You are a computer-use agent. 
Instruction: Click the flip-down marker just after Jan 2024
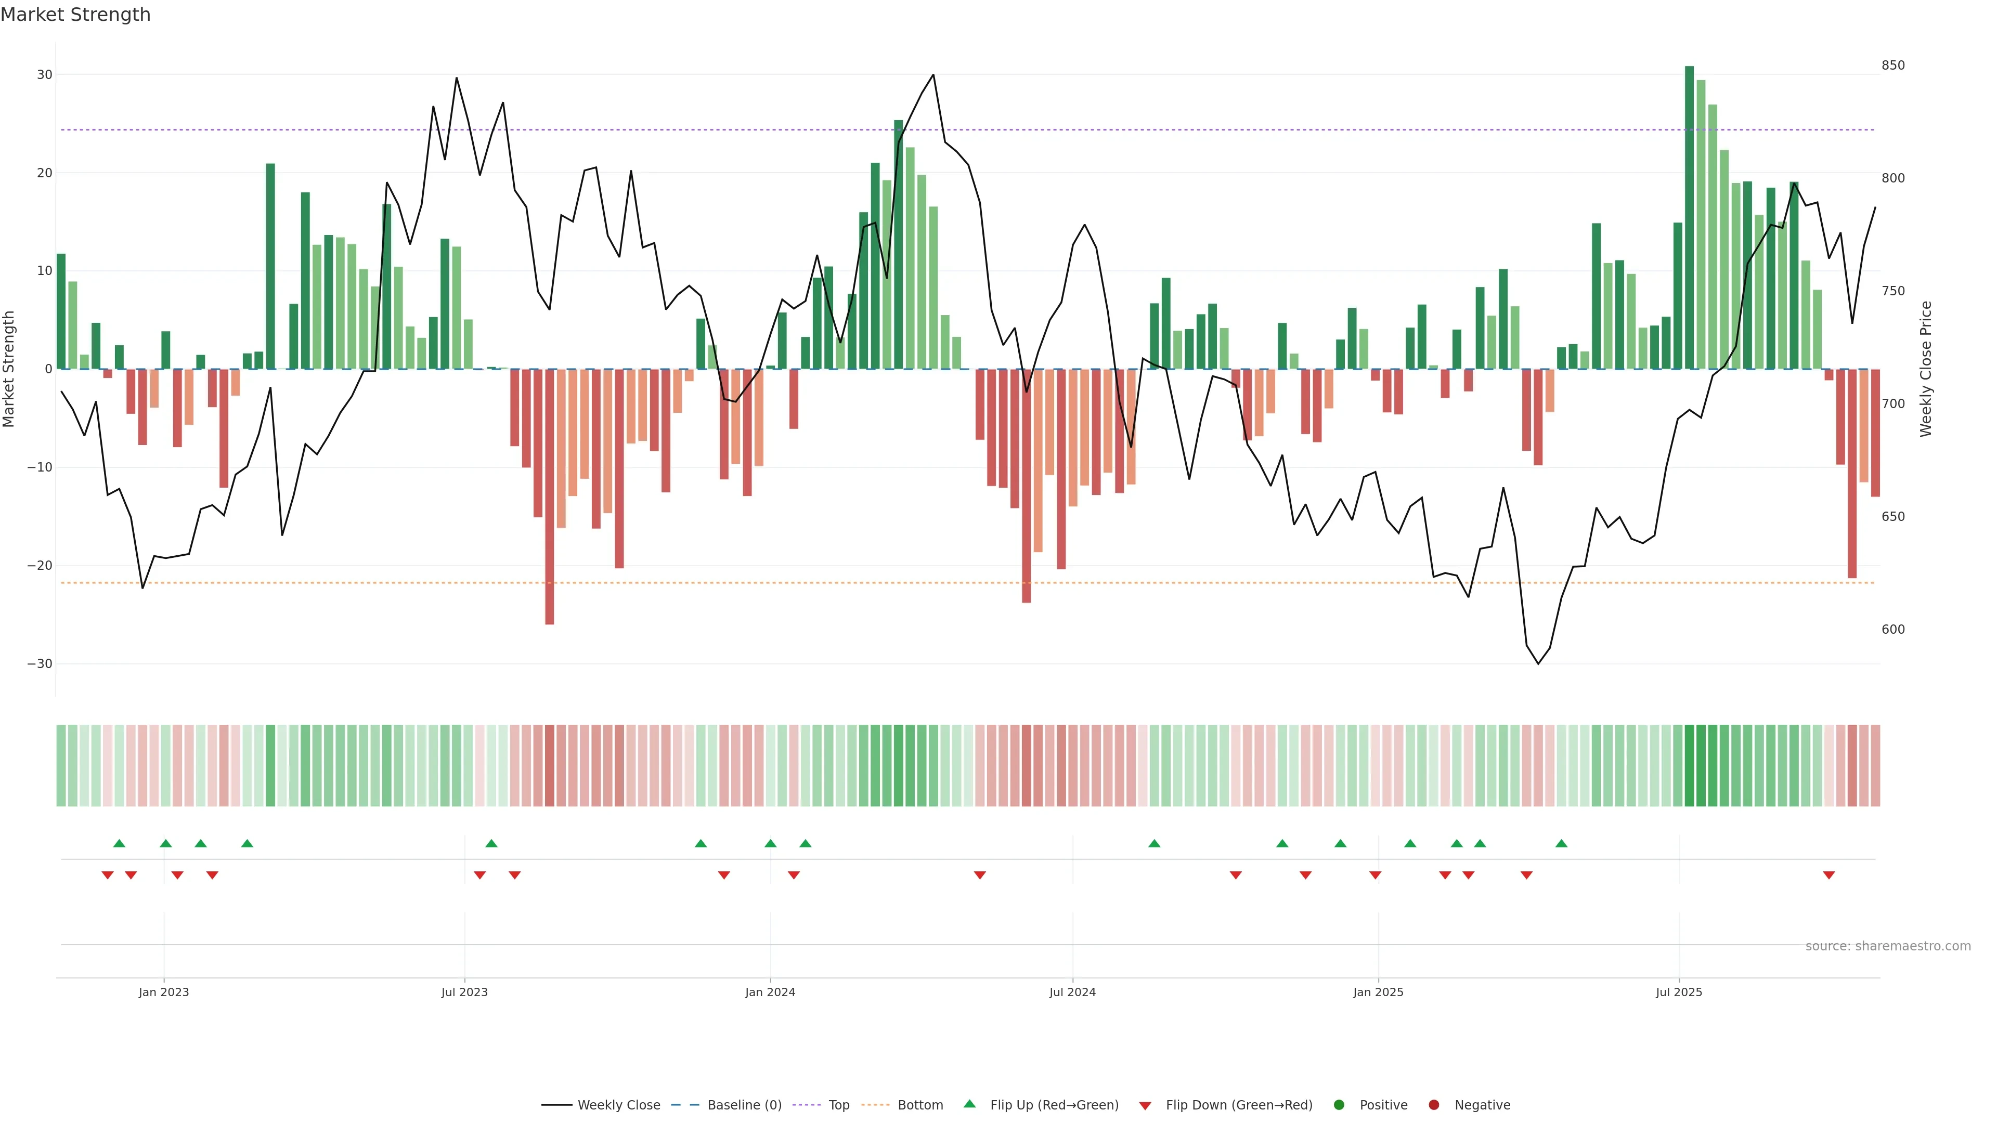pyautogui.click(x=794, y=875)
